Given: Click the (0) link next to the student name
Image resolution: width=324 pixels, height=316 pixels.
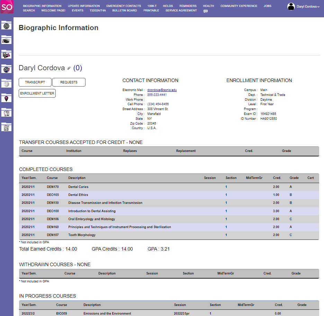Looking at the screenshot, I should tap(78, 68).
